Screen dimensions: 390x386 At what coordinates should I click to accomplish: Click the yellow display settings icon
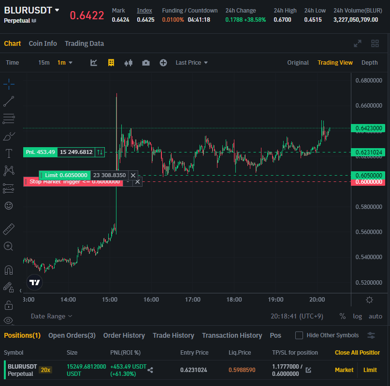pyautogui.click(x=111, y=63)
